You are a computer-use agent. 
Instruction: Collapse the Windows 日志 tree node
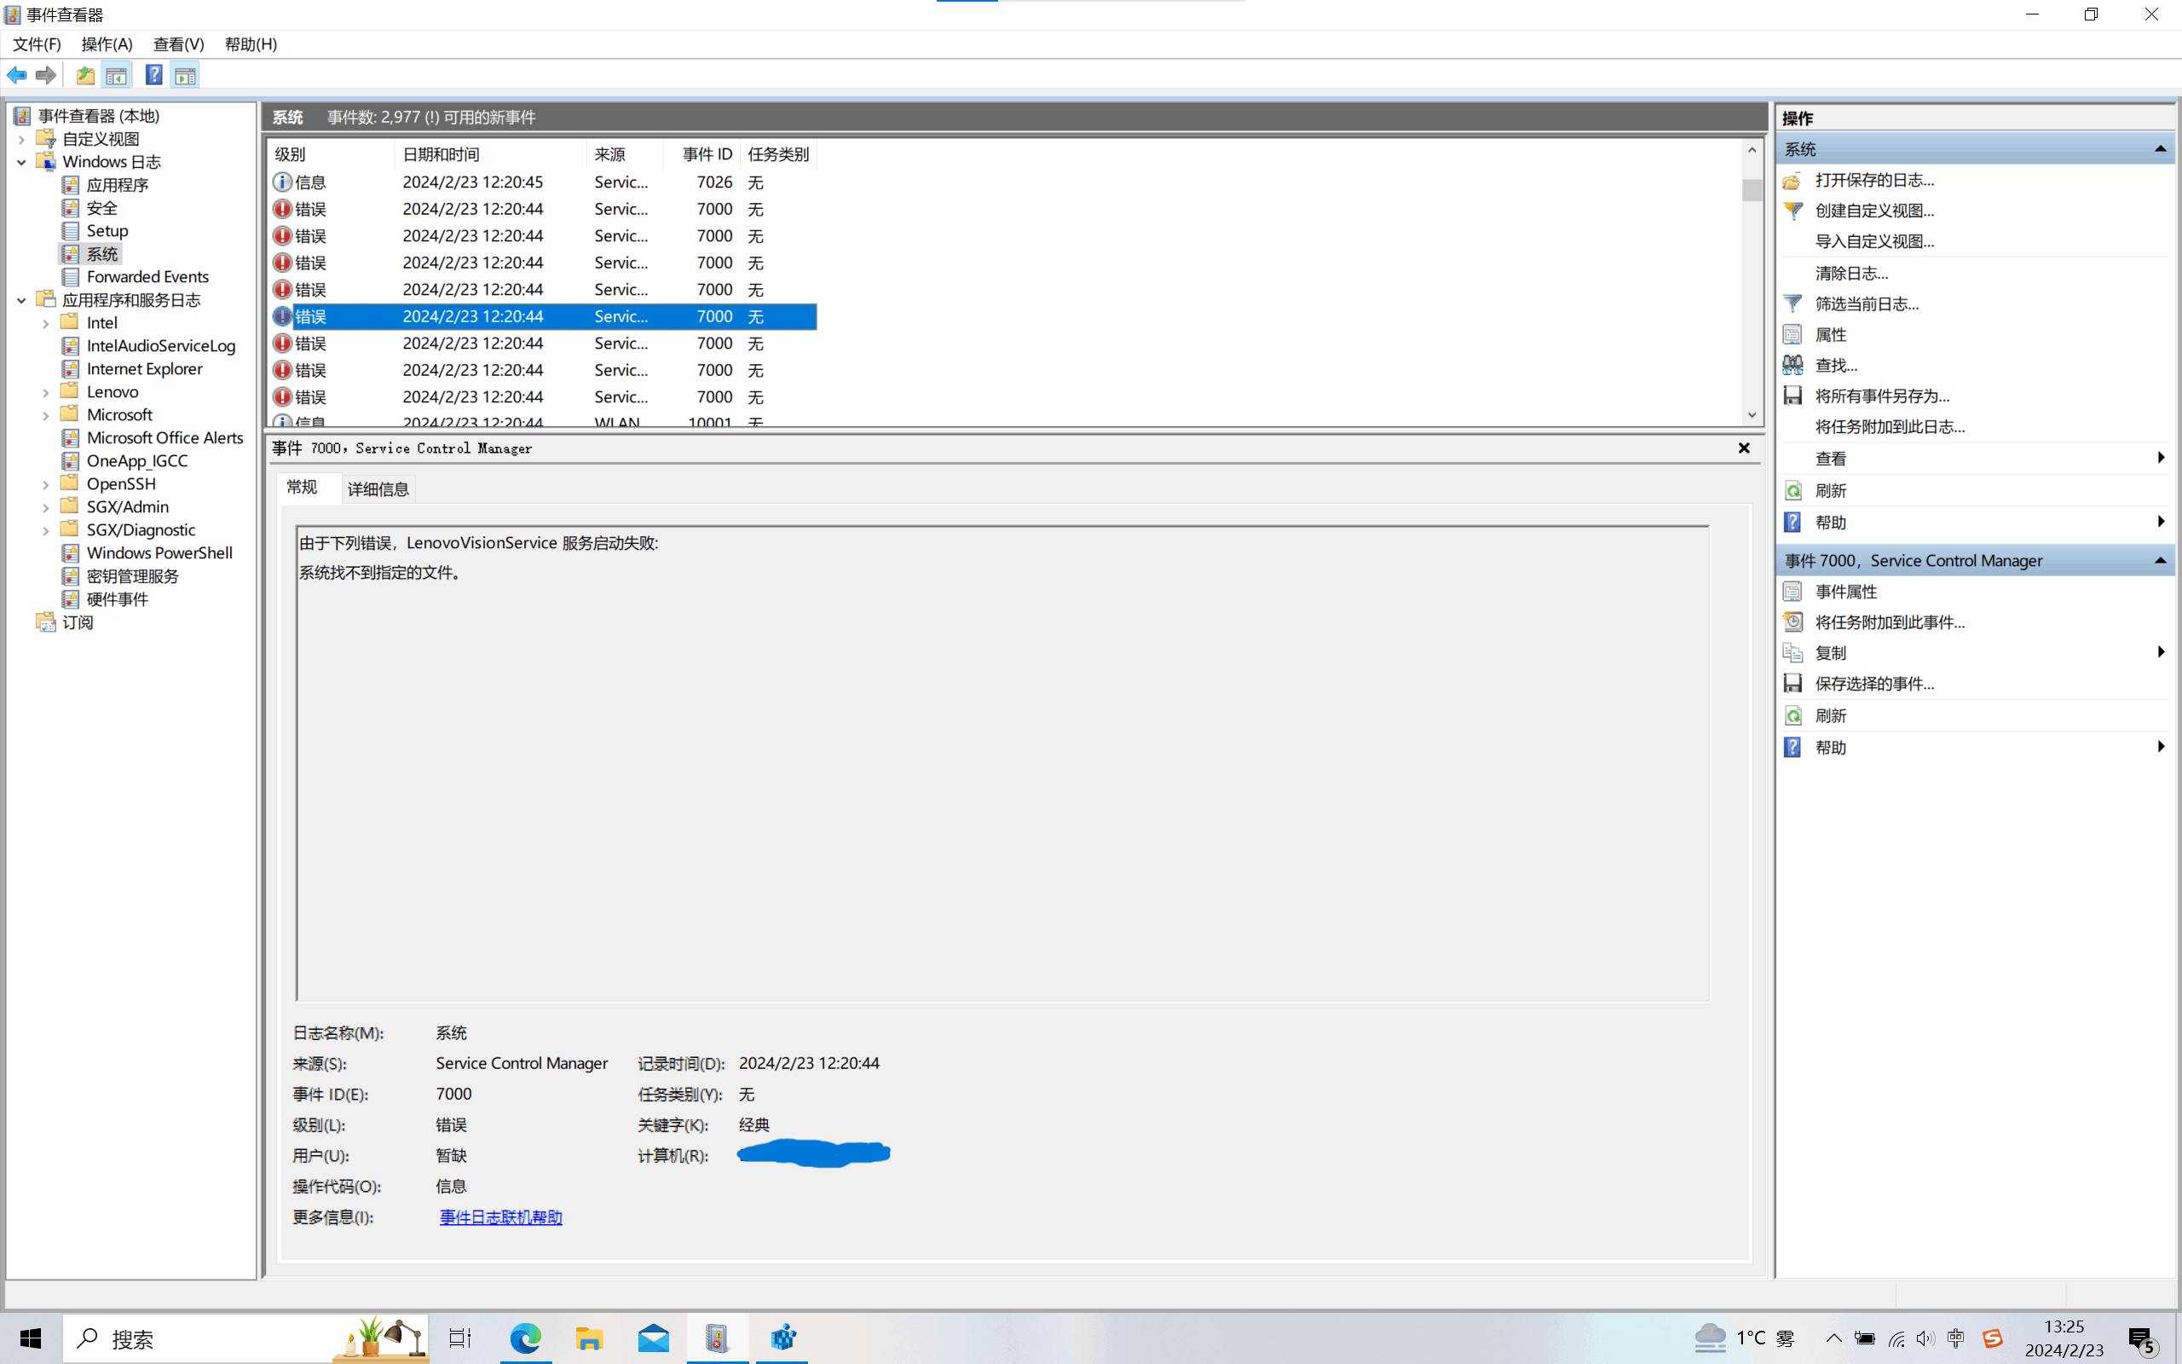20,161
